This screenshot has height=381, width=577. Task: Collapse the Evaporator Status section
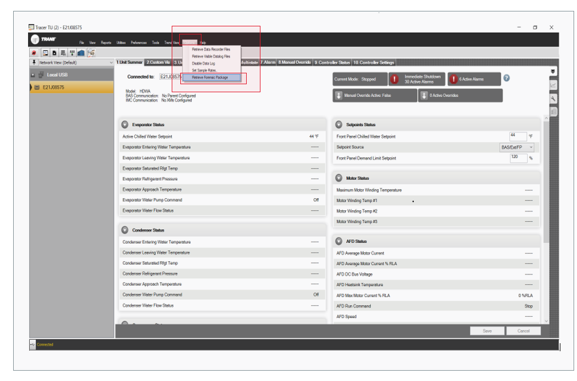pos(125,124)
